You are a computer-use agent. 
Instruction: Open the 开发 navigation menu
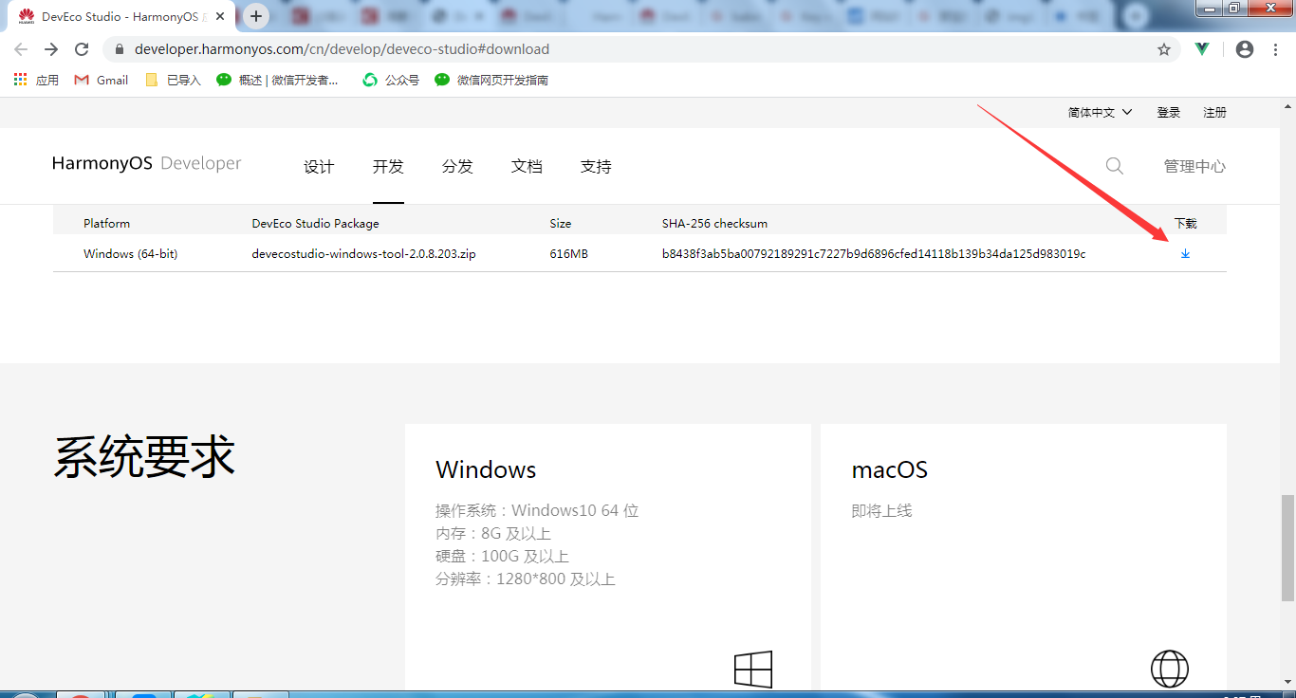pyautogui.click(x=388, y=166)
